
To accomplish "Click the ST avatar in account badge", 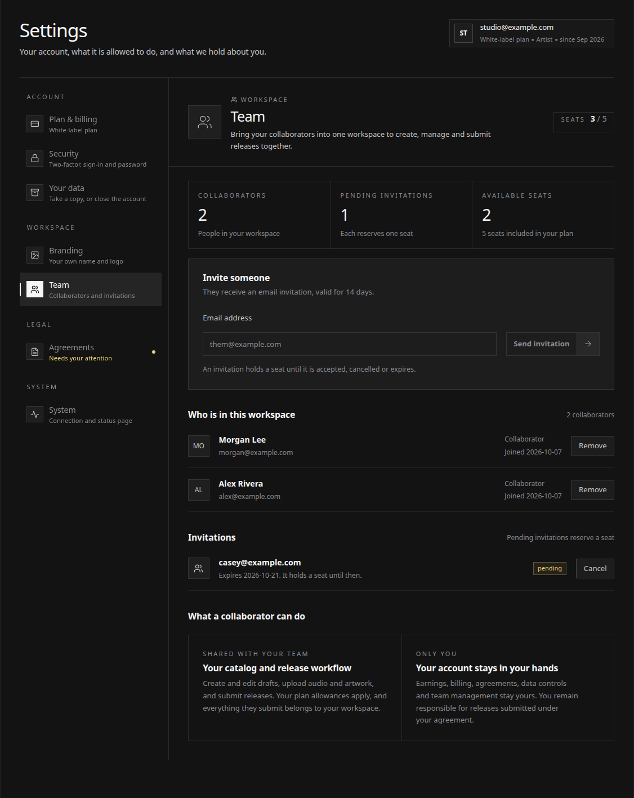I will pos(463,33).
